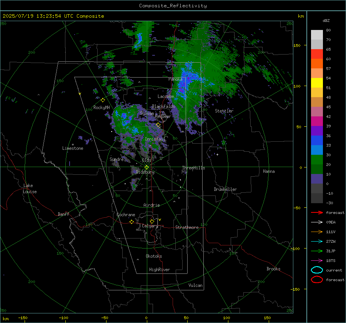Click the 'Calgary' map label

click(x=150, y=226)
